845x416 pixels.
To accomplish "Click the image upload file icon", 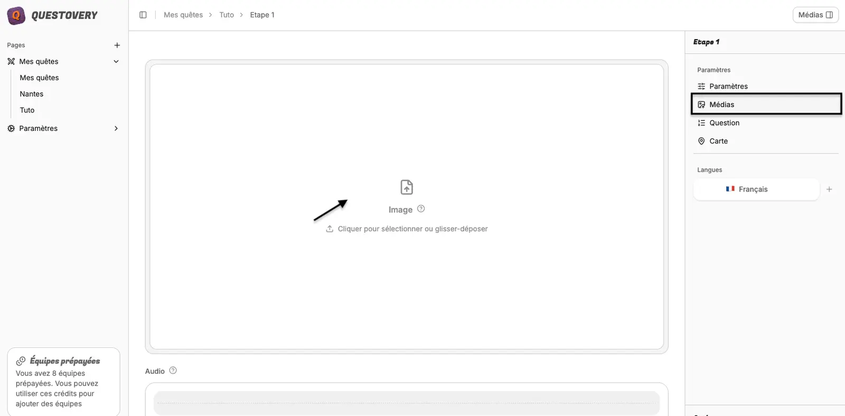I will click(x=407, y=187).
